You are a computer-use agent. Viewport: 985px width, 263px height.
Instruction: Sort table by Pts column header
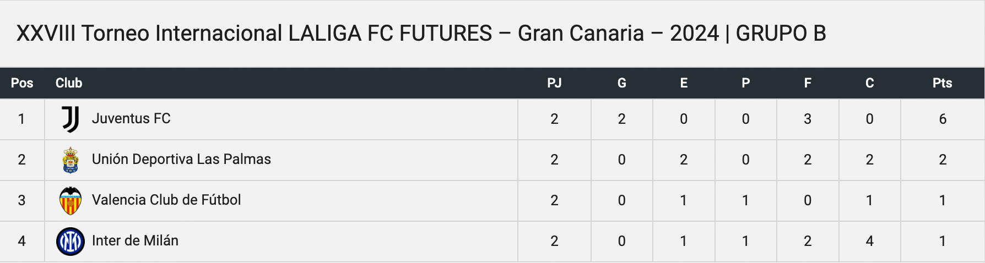[x=942, y=83]
